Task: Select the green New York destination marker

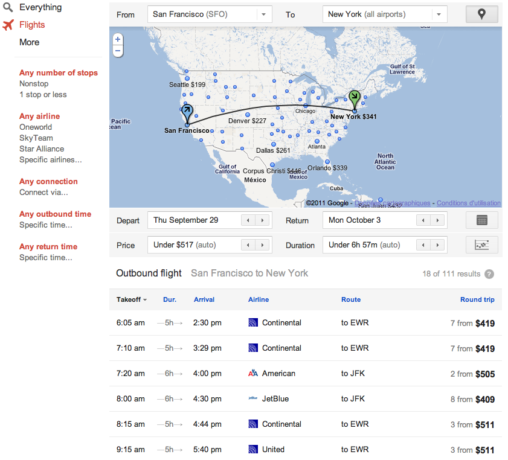Action: coord(355,100)
